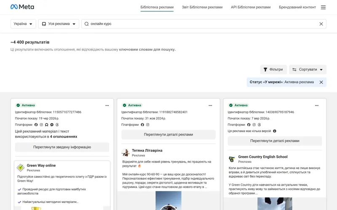337x210 pixels.
Task: Open the Україна country dropdown
Action: click(23, 24)
